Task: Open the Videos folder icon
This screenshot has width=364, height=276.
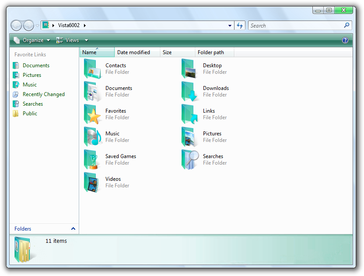Action: tap(92, 183)
